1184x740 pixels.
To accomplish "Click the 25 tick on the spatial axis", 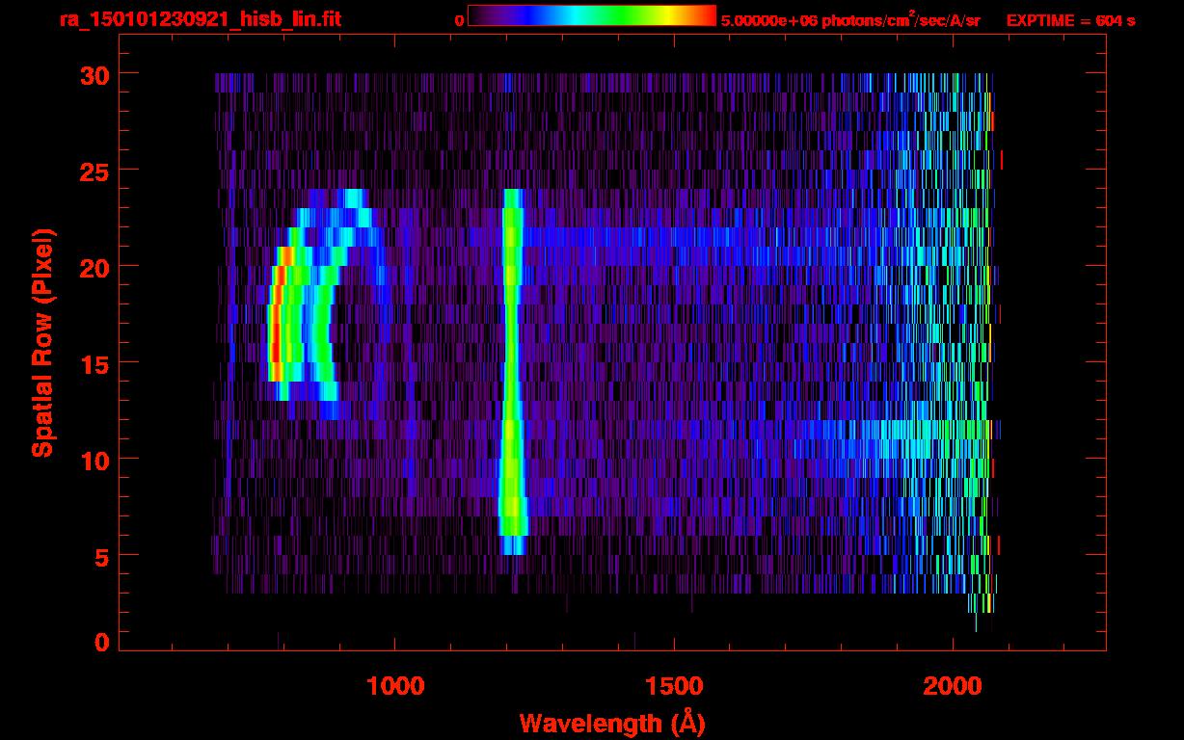I will 94,171.
